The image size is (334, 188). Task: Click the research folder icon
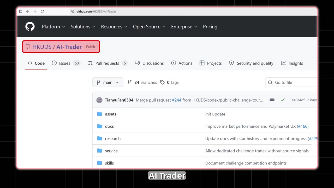[99, 138]
